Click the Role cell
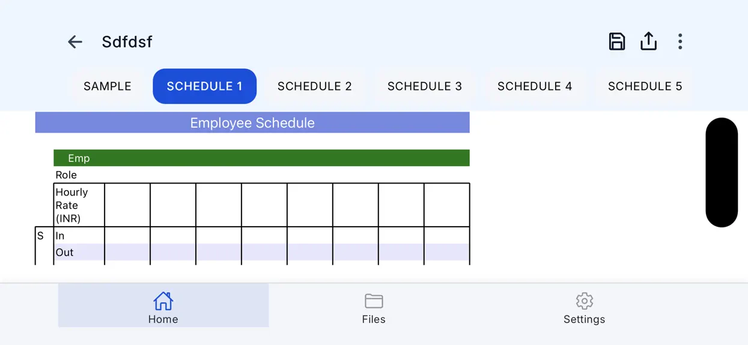Screen dimensions: 748x345 pos(79,175)
